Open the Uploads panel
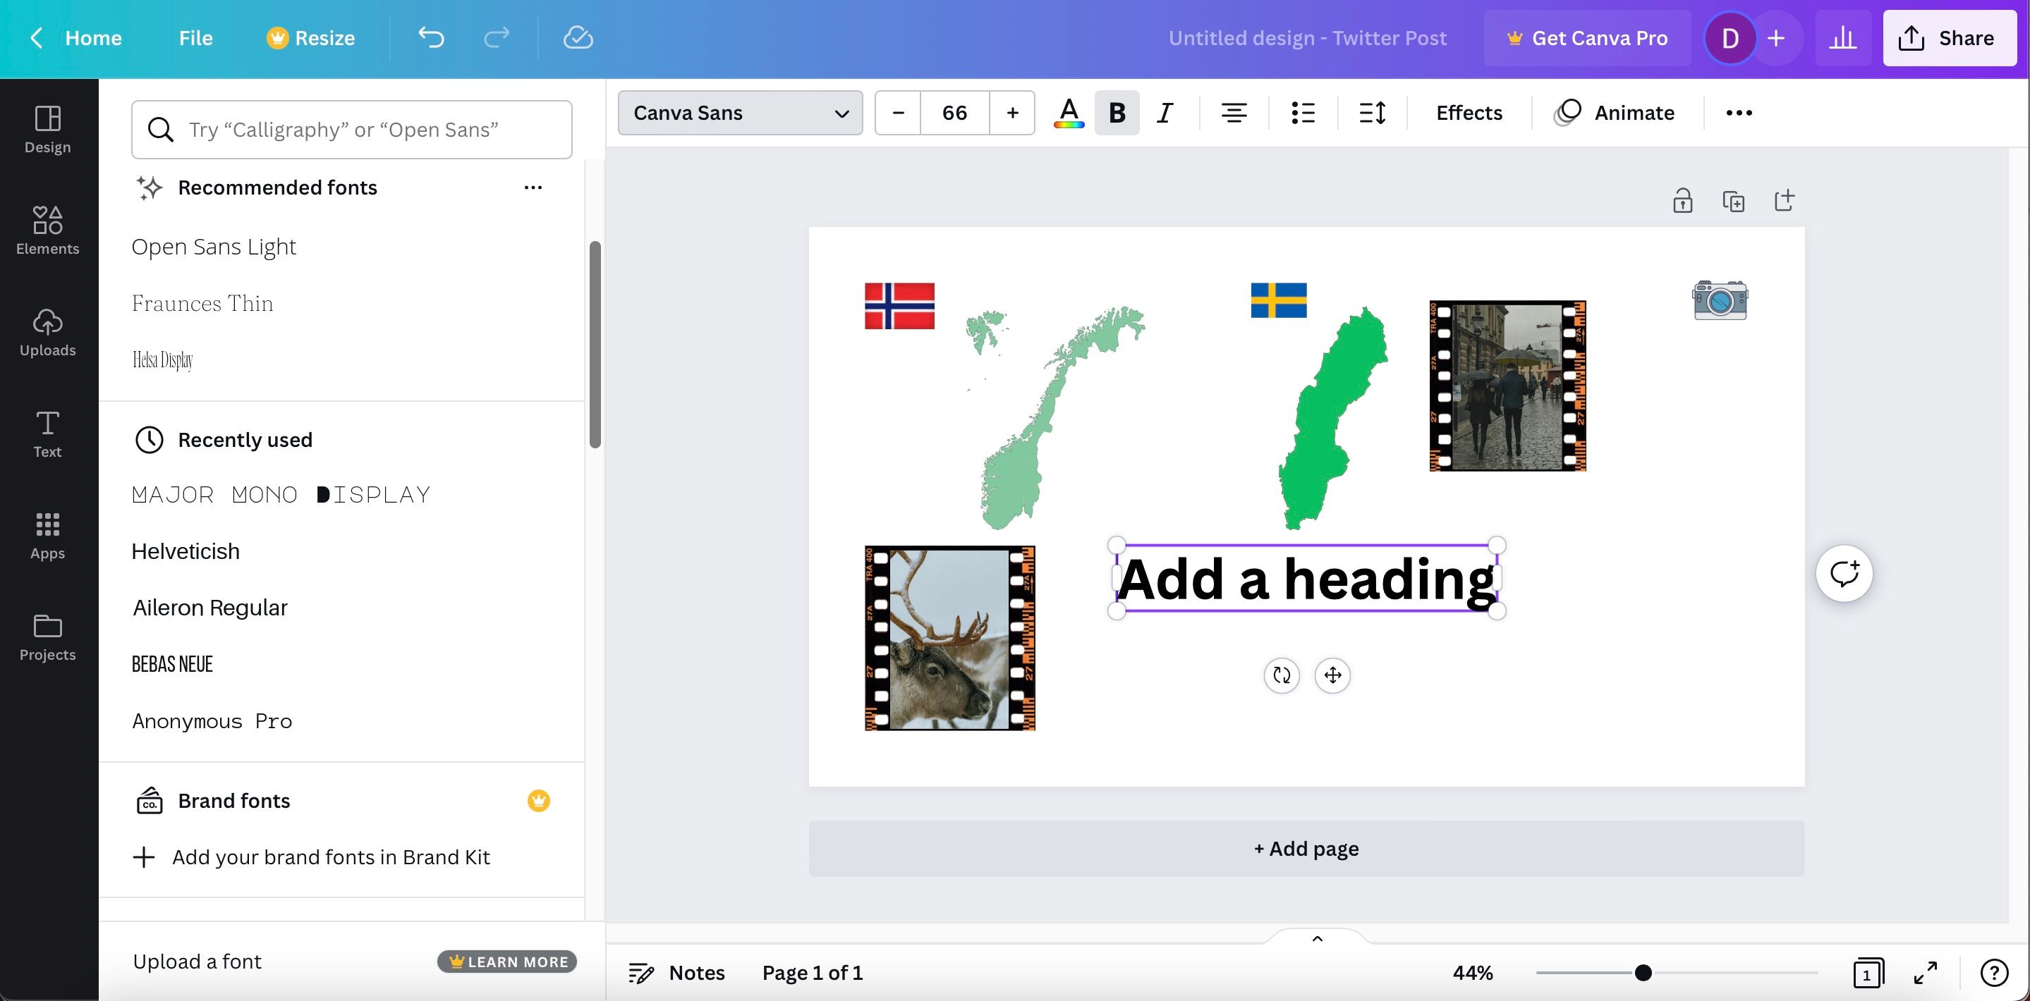This screenshot has width=2030, height=1001. tap(47, 332)
